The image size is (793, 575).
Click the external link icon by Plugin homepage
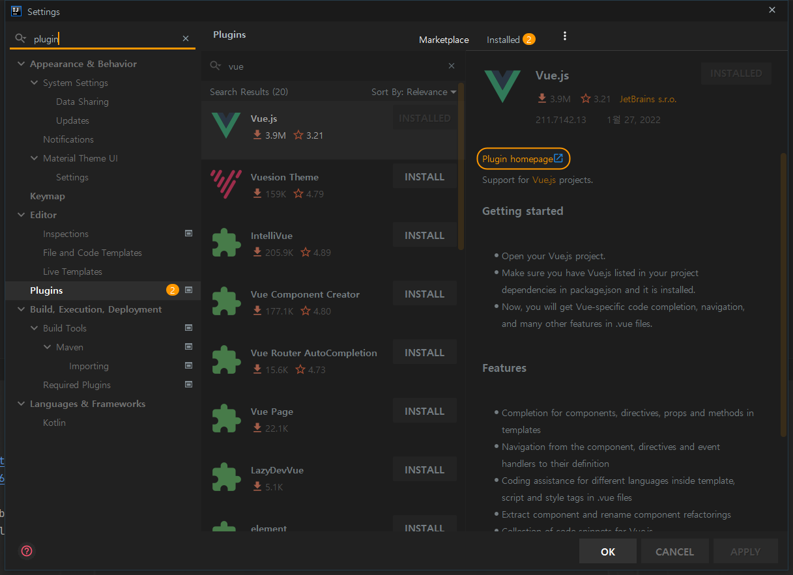point(558,158)
